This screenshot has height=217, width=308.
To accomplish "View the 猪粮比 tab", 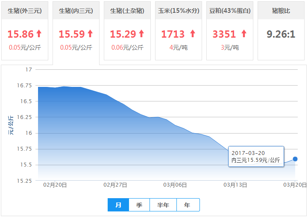I will tap(281, 11).
